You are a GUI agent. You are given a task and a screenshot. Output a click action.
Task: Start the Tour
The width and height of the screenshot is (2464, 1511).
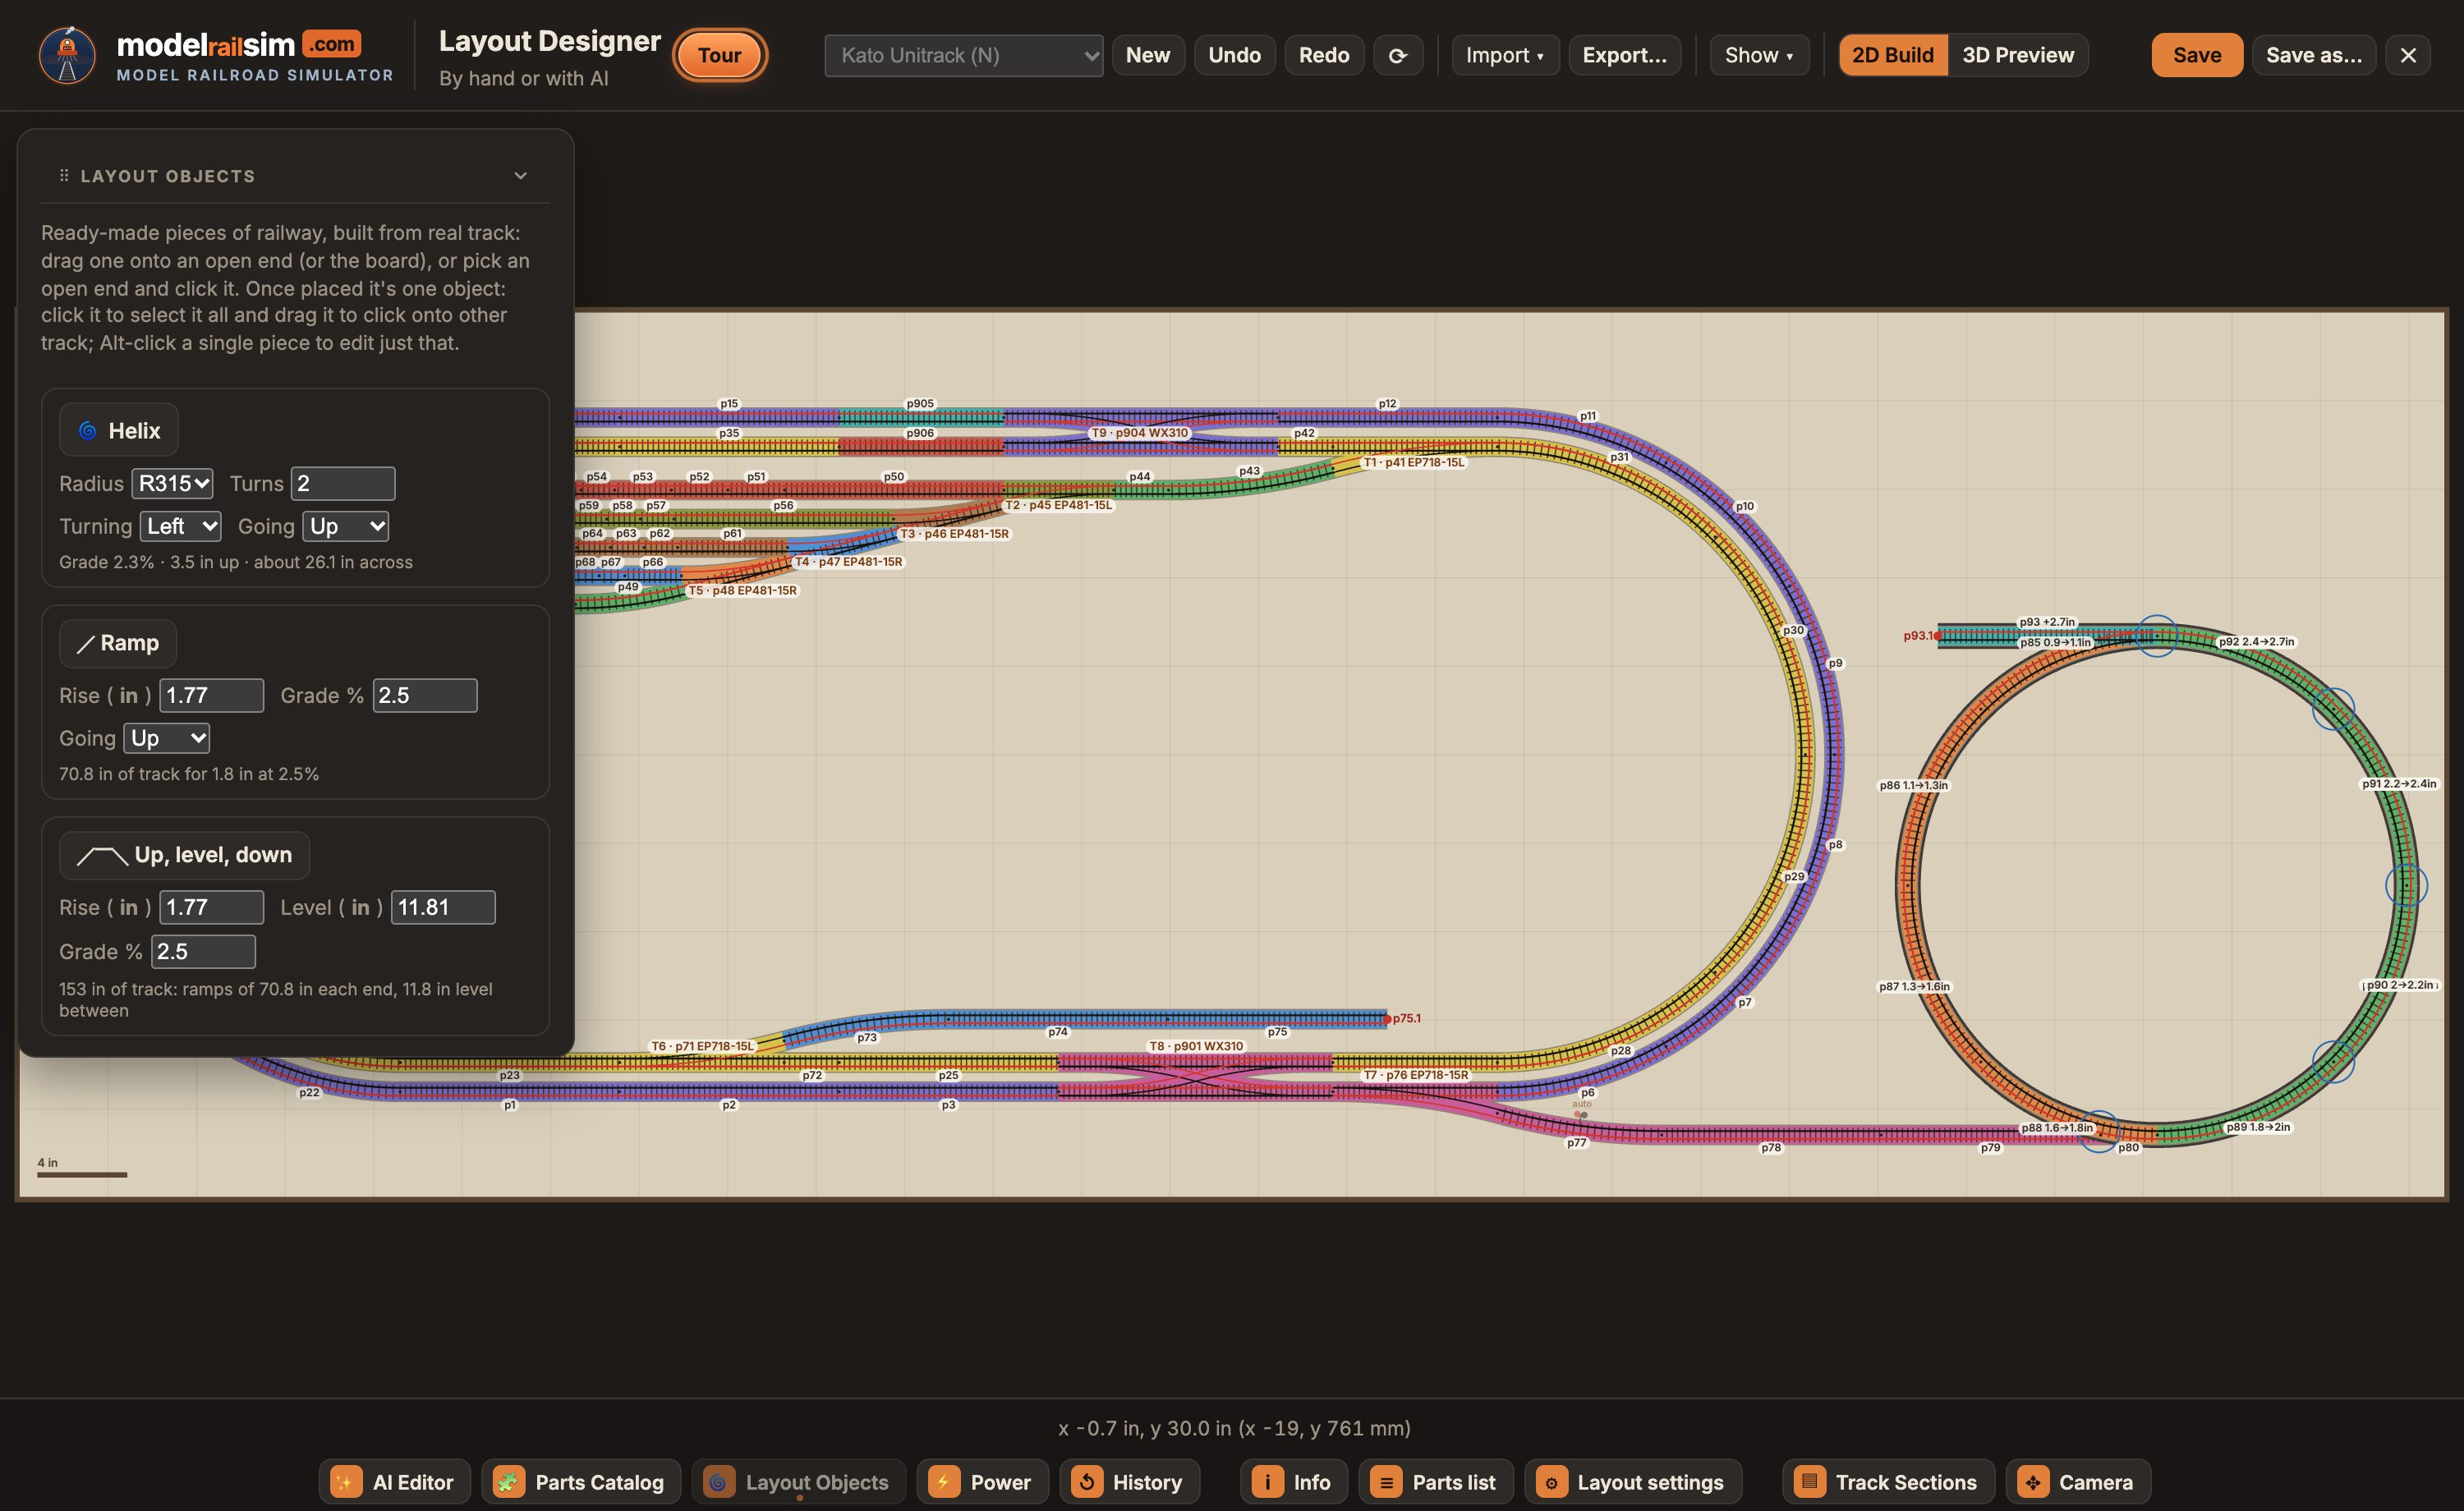719,55
